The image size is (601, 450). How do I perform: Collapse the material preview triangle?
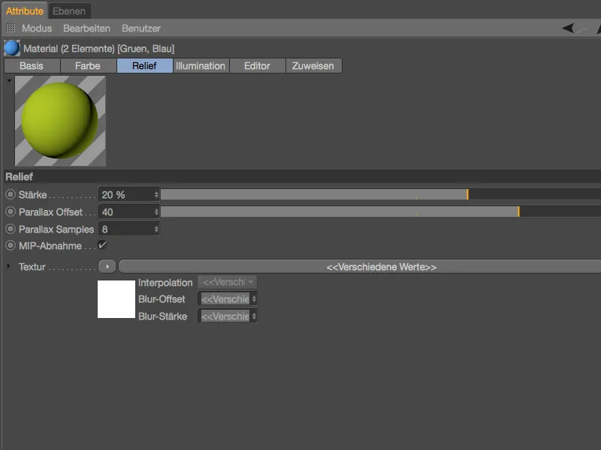pos(9,81)
